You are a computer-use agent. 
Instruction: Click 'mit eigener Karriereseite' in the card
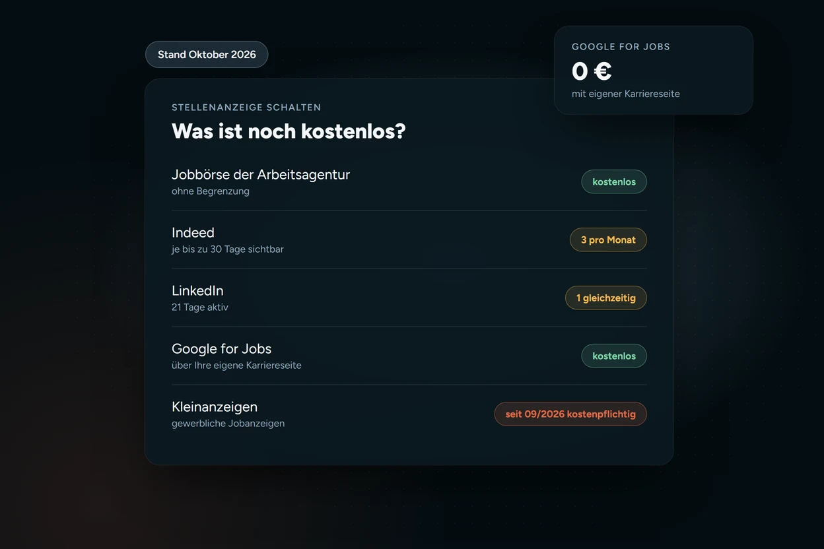(626, 94)
